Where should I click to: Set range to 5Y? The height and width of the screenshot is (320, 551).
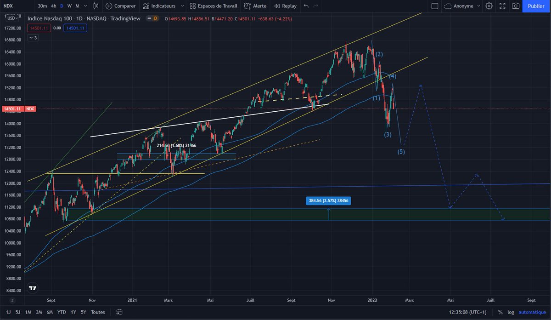click(x=83, y=312)
